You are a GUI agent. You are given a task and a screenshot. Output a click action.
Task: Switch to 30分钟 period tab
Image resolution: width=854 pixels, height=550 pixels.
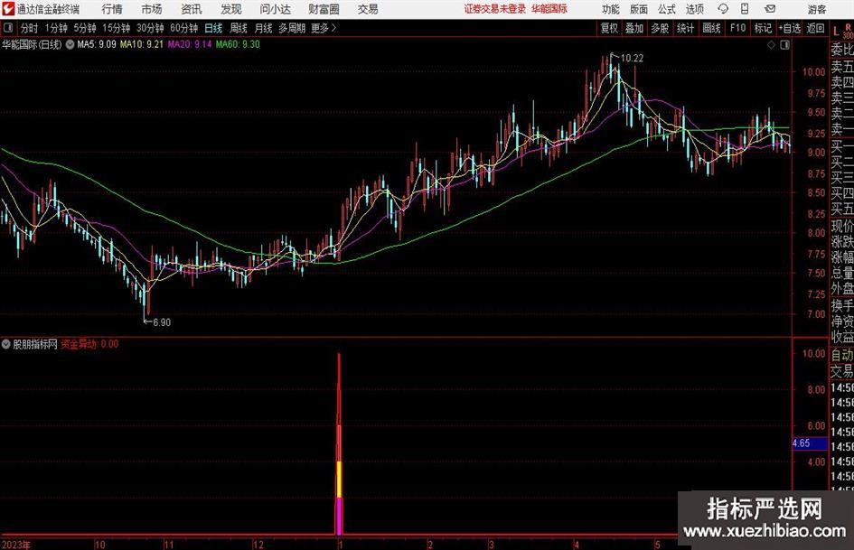[x=150, y=28]
